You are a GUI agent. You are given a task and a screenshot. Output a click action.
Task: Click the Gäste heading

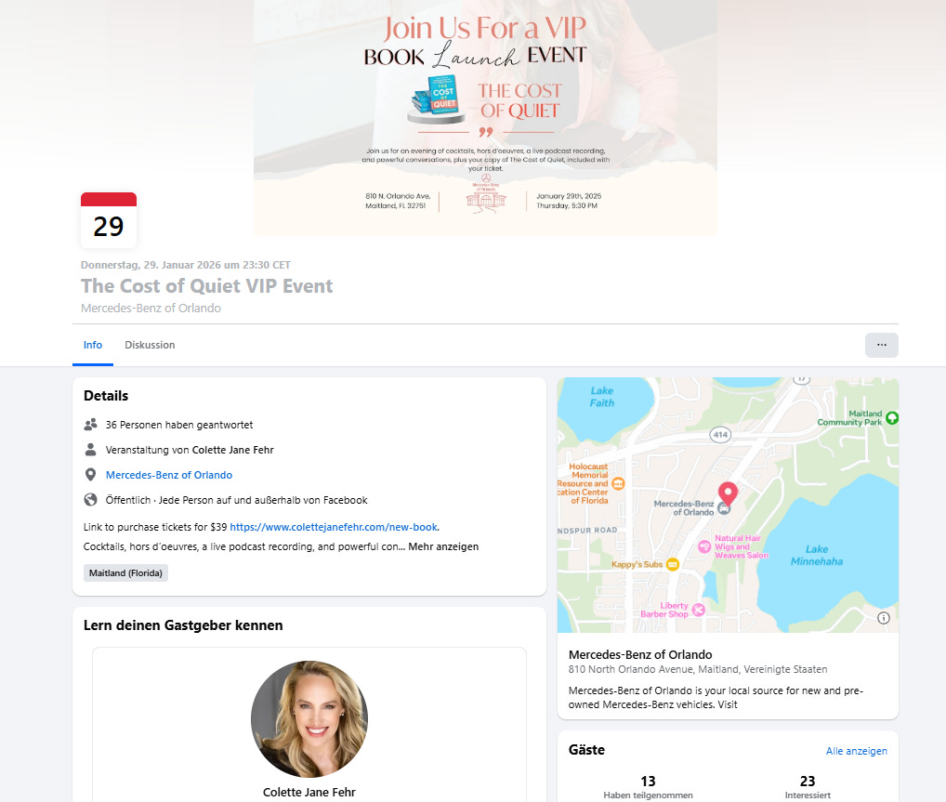(x=586, y=750)
